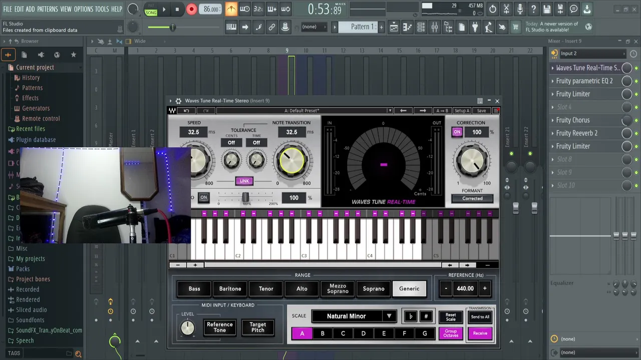Load previous preset with left arrow
Screen dimensions: 641x360
click(x=403, y=110)
